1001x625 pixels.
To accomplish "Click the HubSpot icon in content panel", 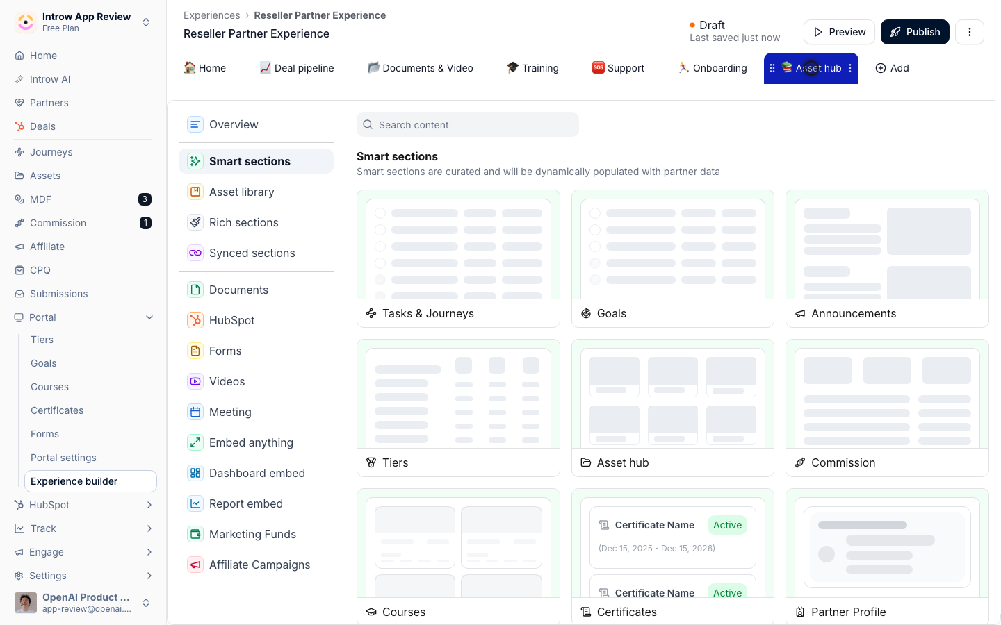I will click(x=195, y=320).
